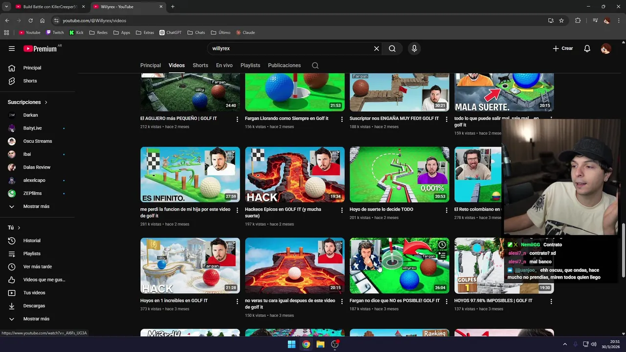Open options for Fargan no dice video
The height and width of the screenshot is (352, 626).
pyautogui.click(x=447, y=302)
